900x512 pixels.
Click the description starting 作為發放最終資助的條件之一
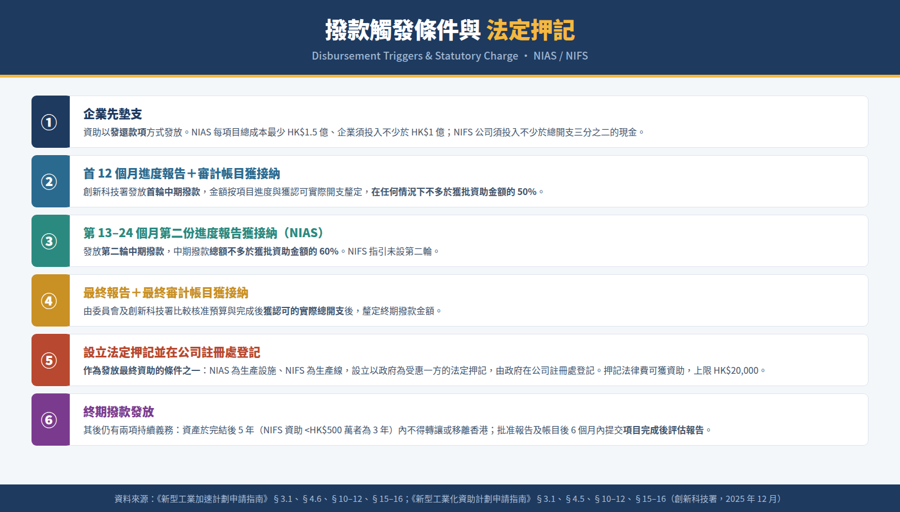[x=425, y=370]
